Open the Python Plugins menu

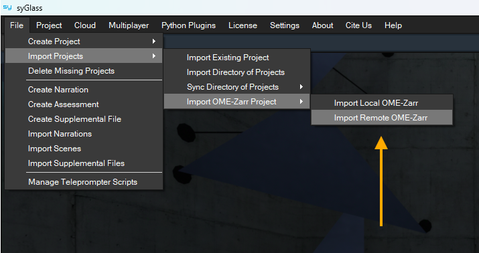coord(188,25)
